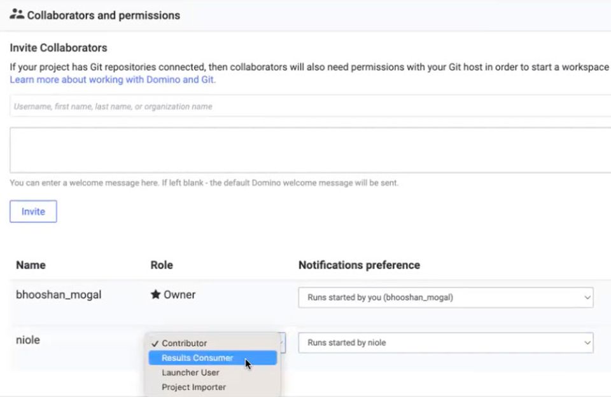Open the Learn more about Domino and Git link

click(113, 80)
